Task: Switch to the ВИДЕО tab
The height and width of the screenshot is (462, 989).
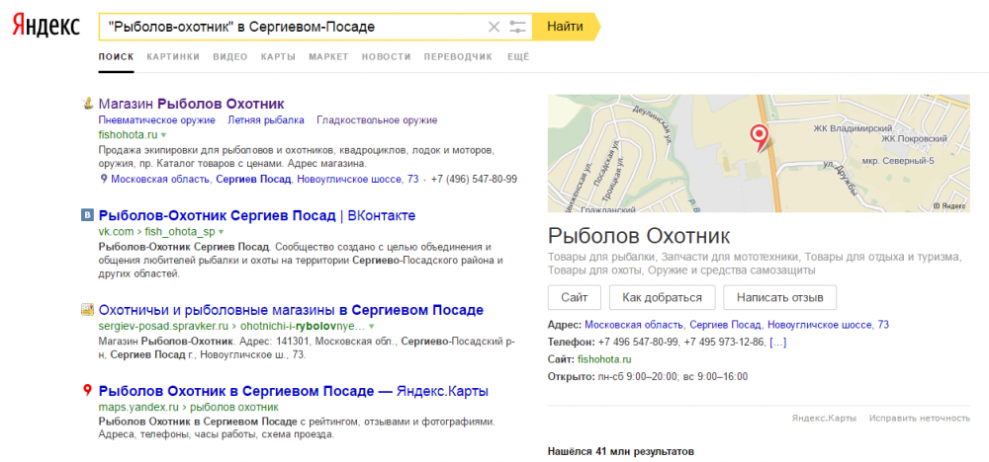Action: point(230,56)
